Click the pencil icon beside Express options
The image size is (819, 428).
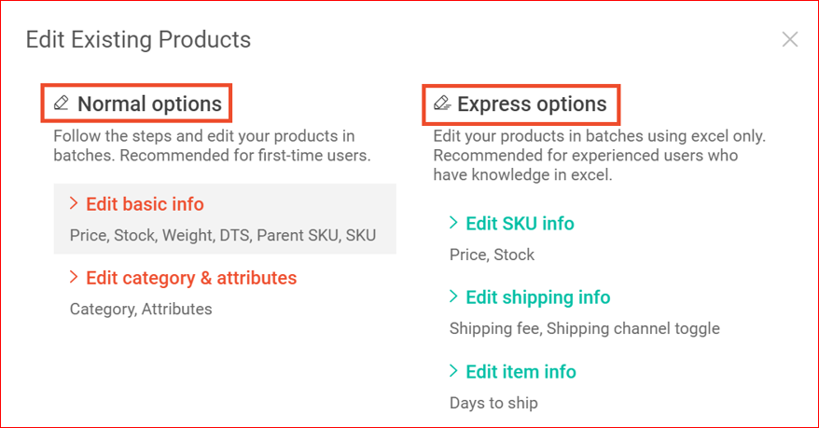pos(442,103)
